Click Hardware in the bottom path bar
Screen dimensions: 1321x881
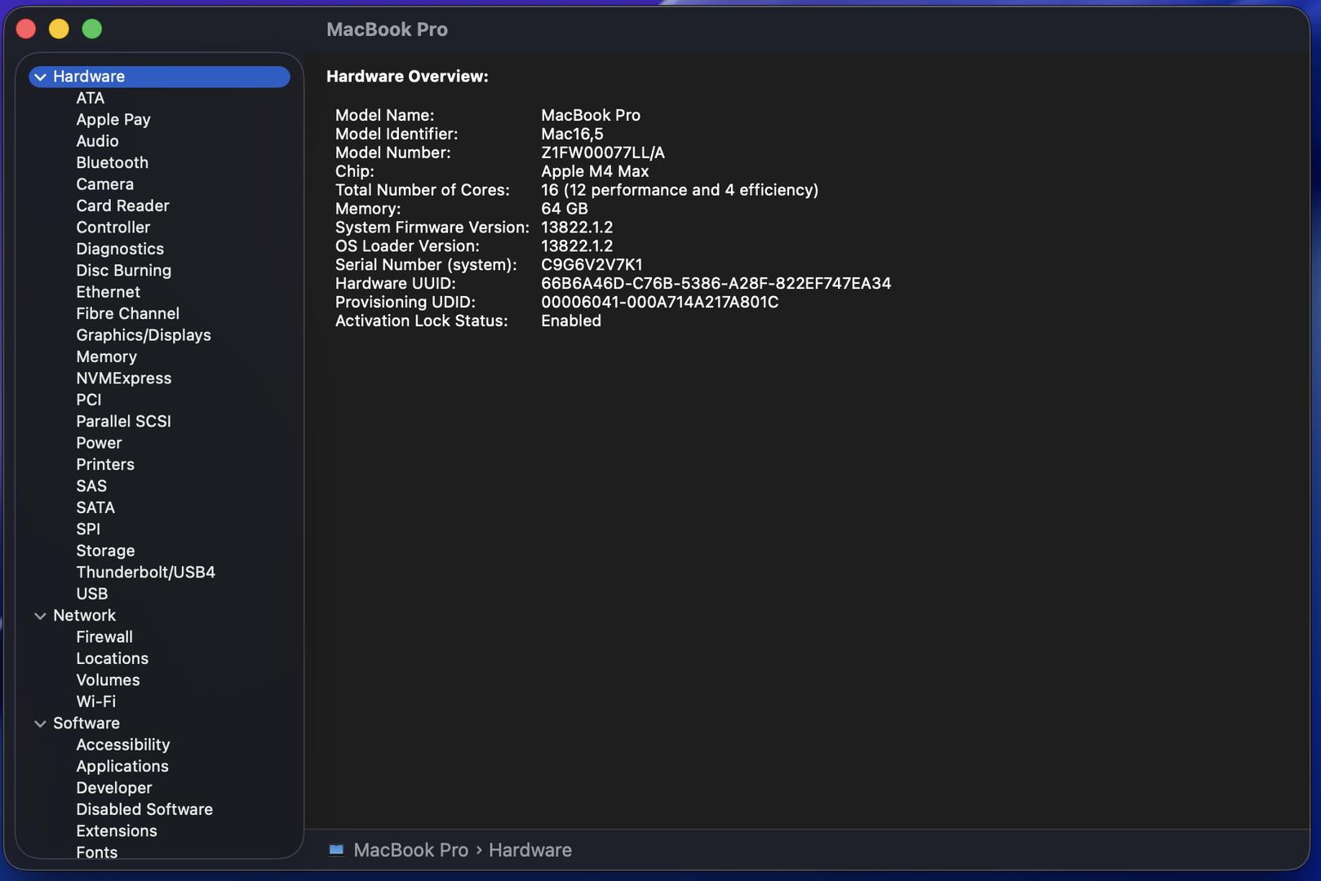point(530,850)
